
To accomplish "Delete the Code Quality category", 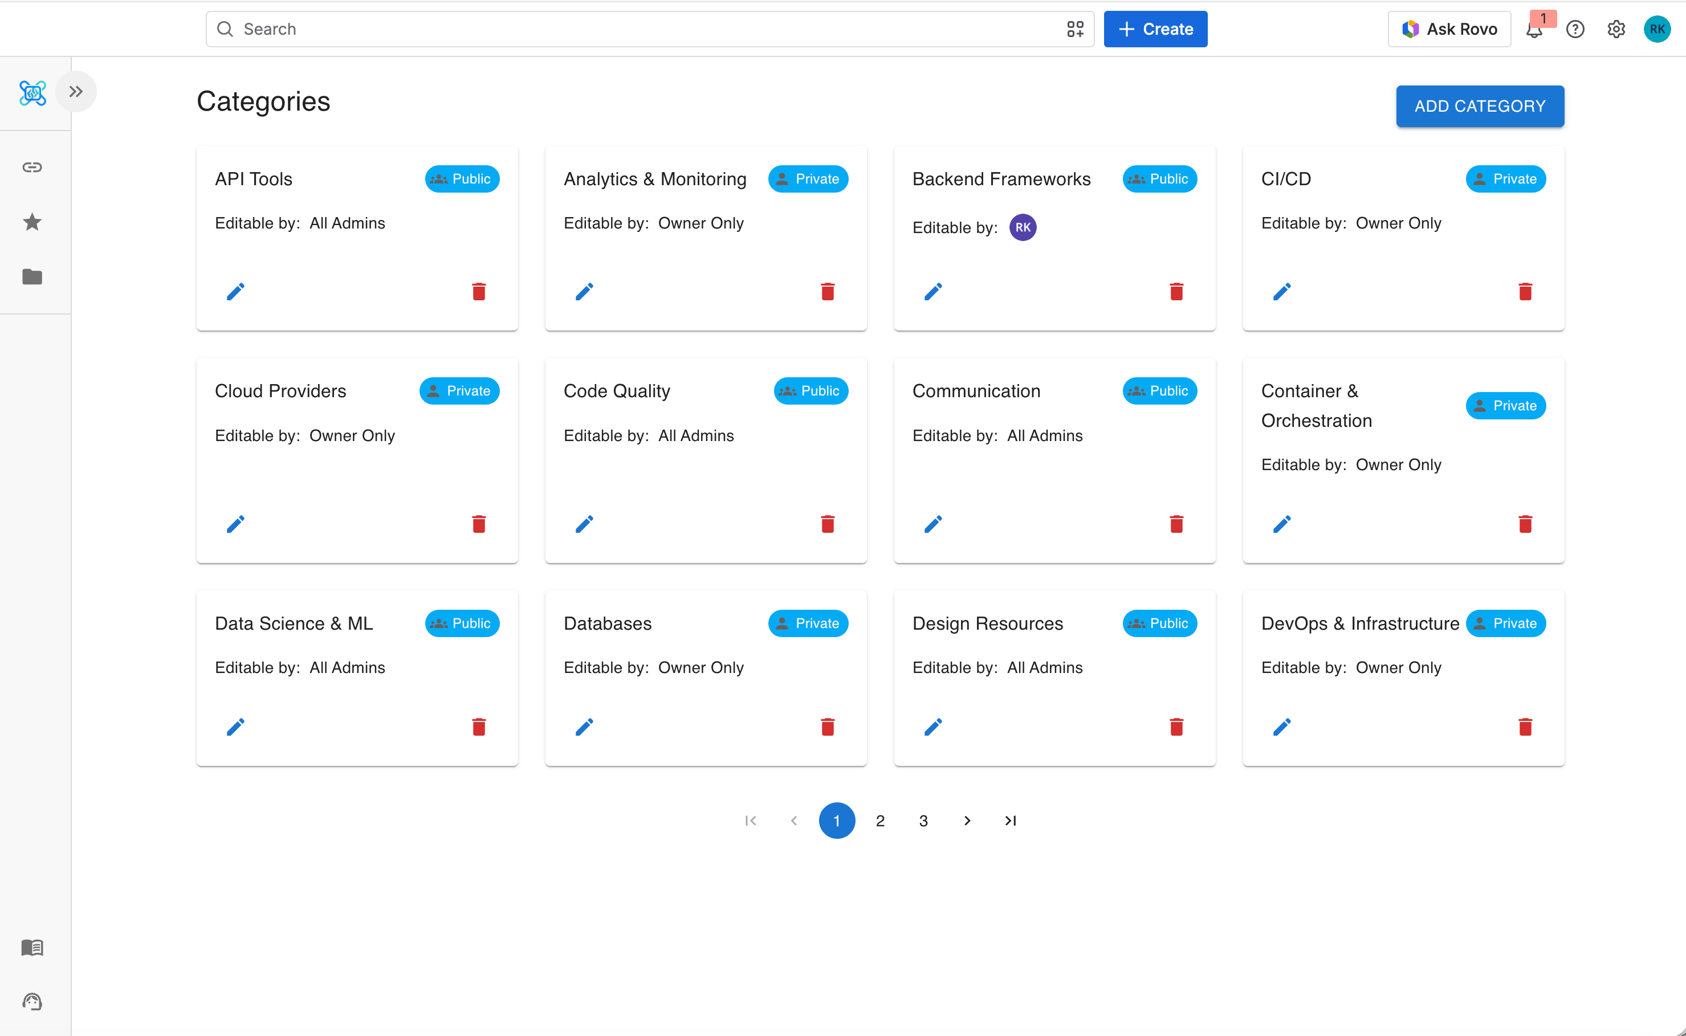I will click(828, 525).
